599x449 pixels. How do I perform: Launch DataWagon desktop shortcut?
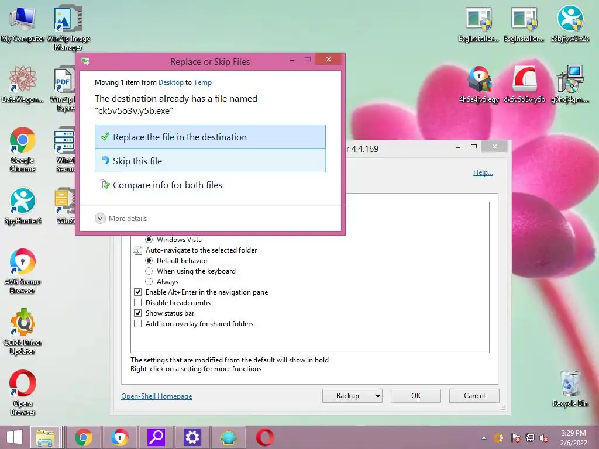23,84
